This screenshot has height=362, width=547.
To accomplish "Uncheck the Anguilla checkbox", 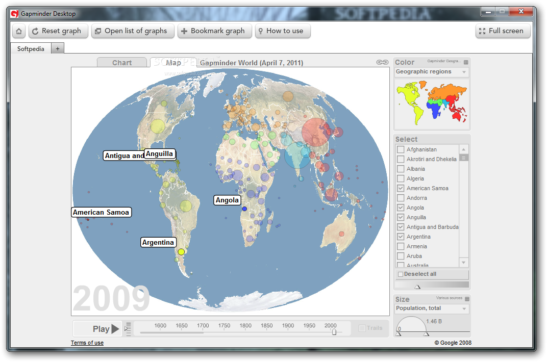I will pyautogui.click(x=401, y=217).
